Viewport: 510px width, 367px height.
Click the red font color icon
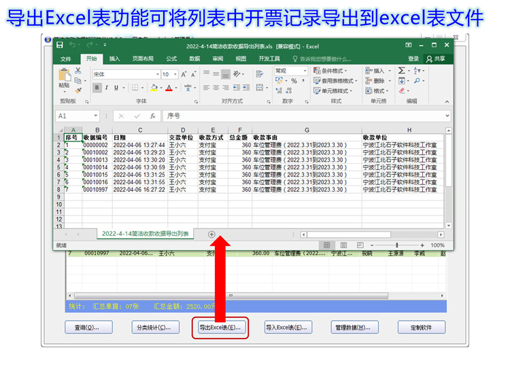coord(168,88)
